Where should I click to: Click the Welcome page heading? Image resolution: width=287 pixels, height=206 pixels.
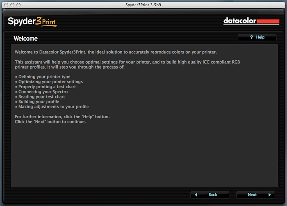[x=25, y=39]
